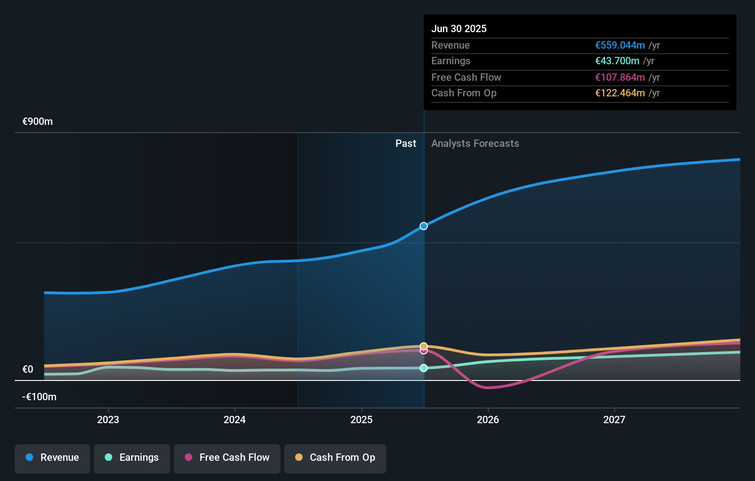Toggle the Earnings series visibility
755x481 pixels.
(x=132, y=458)
